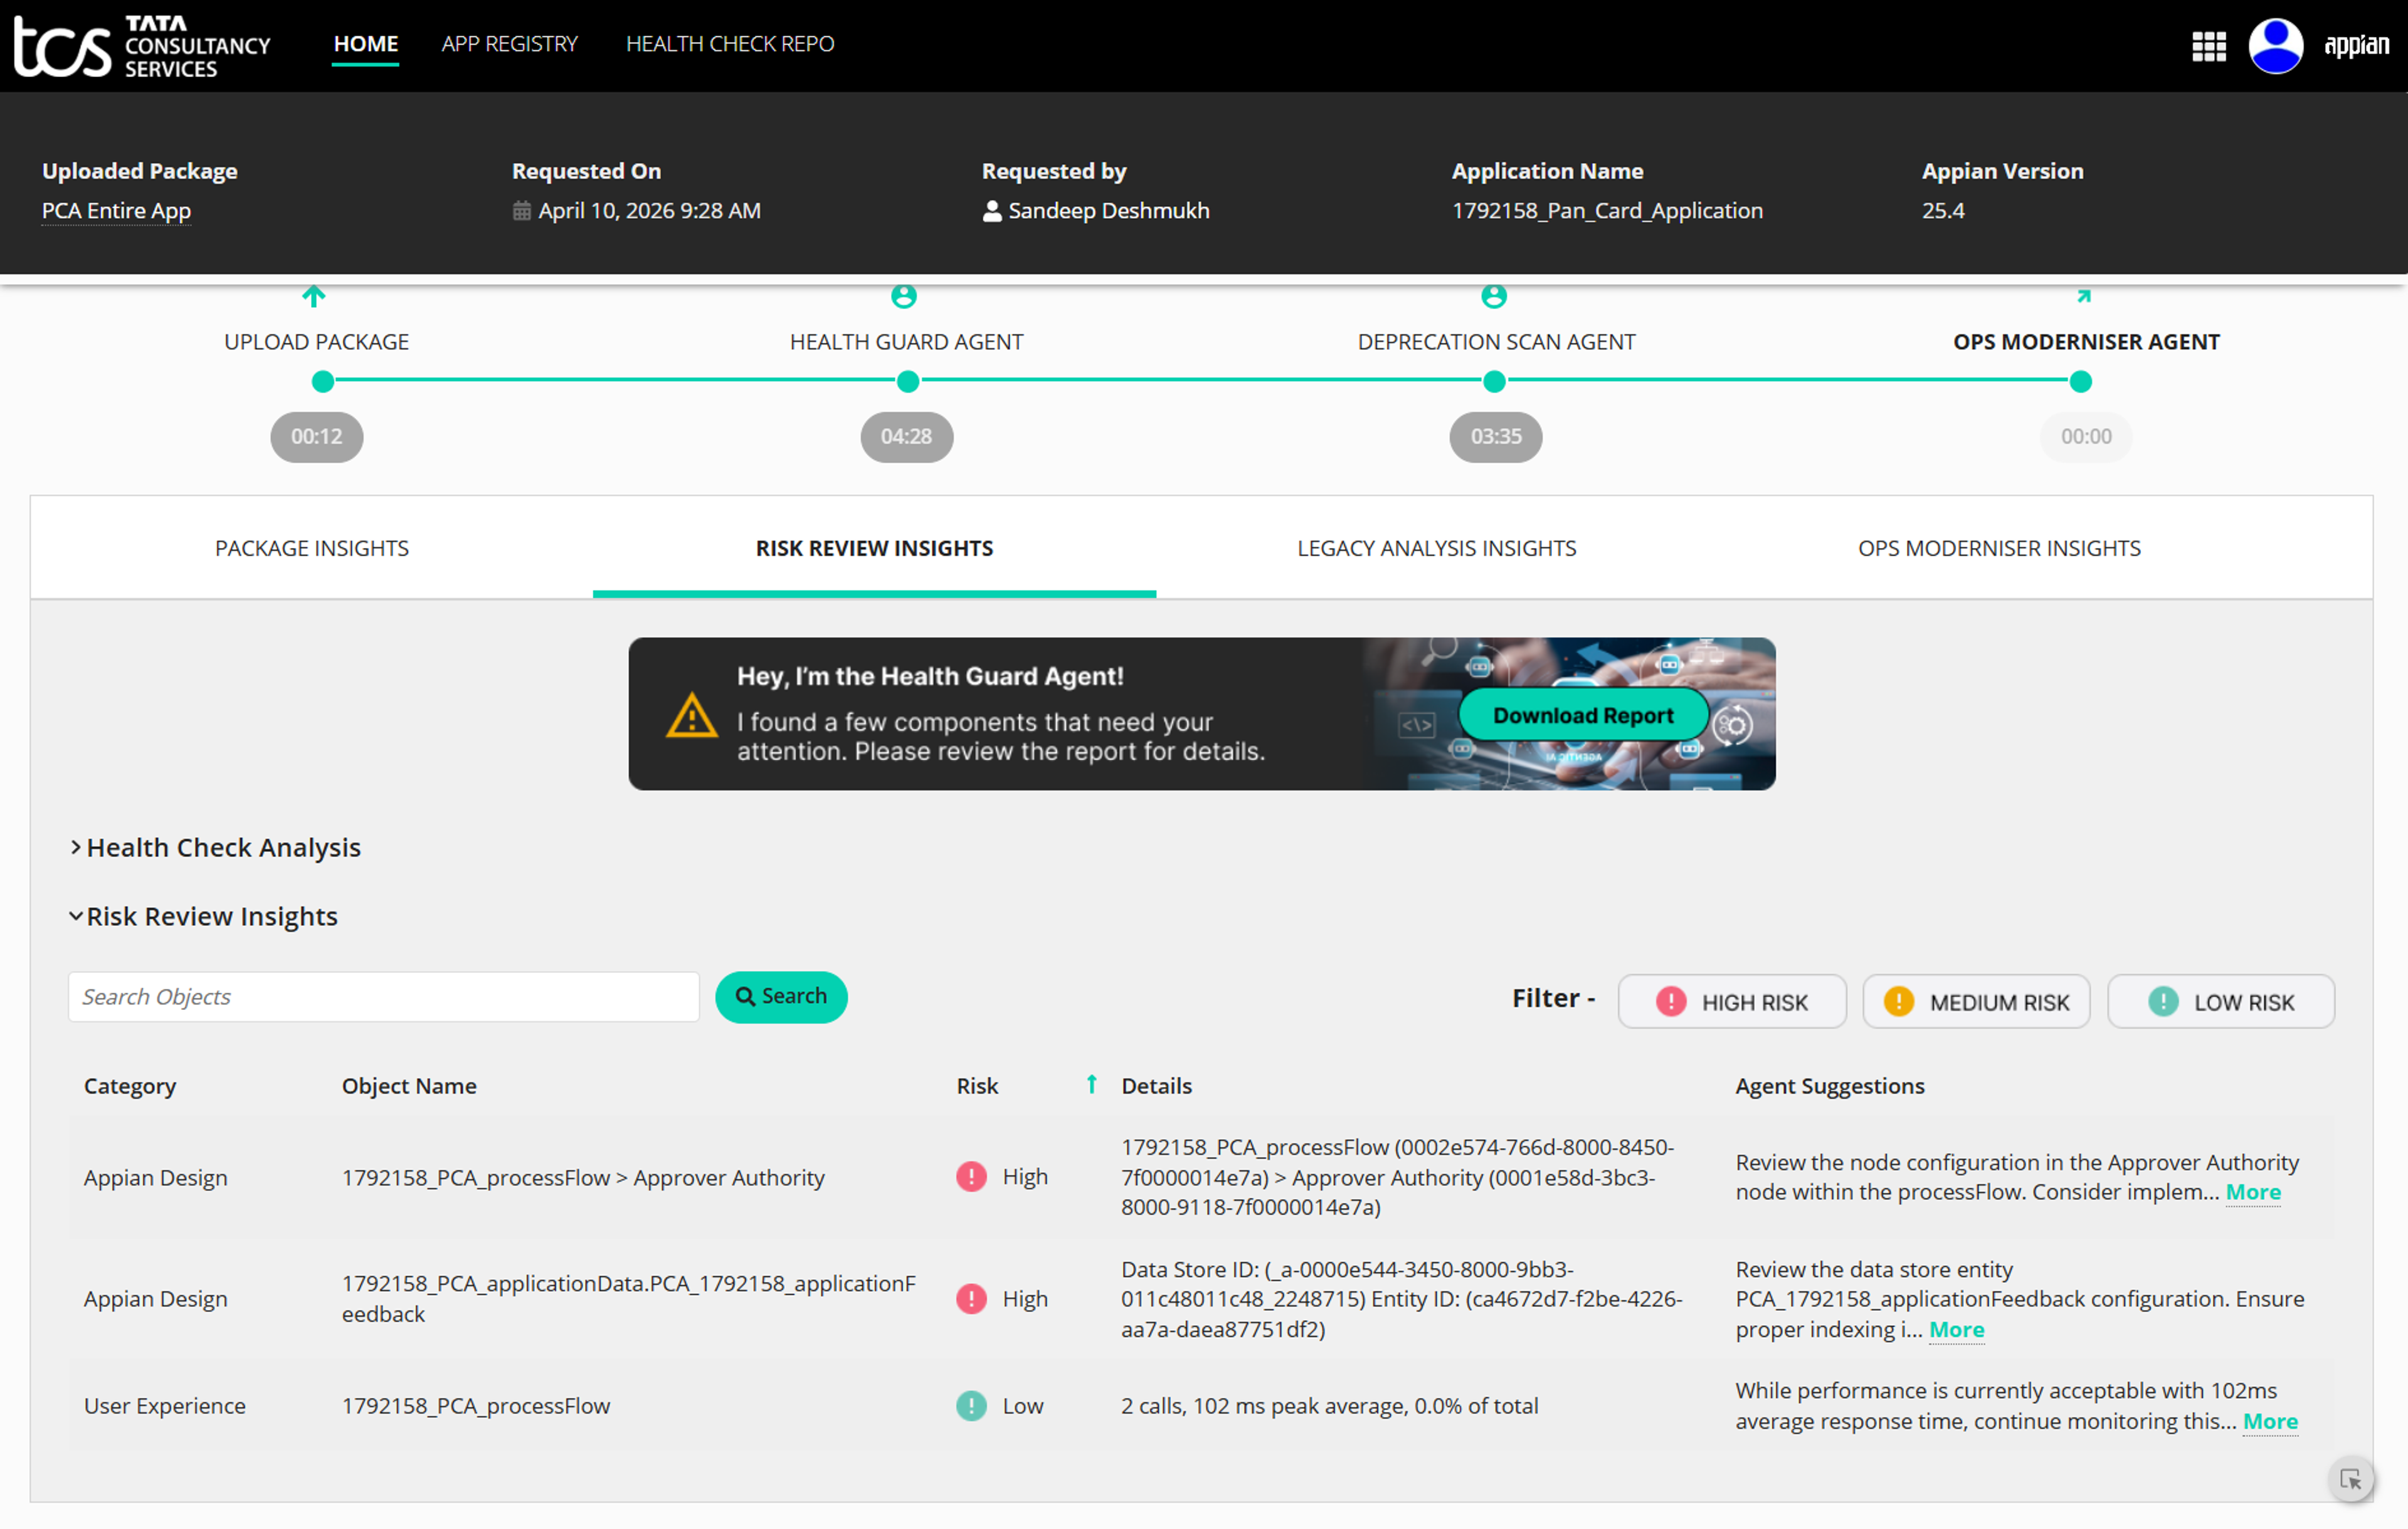
Task: Click the Appian logo
Action: [x=2357, y=46]
